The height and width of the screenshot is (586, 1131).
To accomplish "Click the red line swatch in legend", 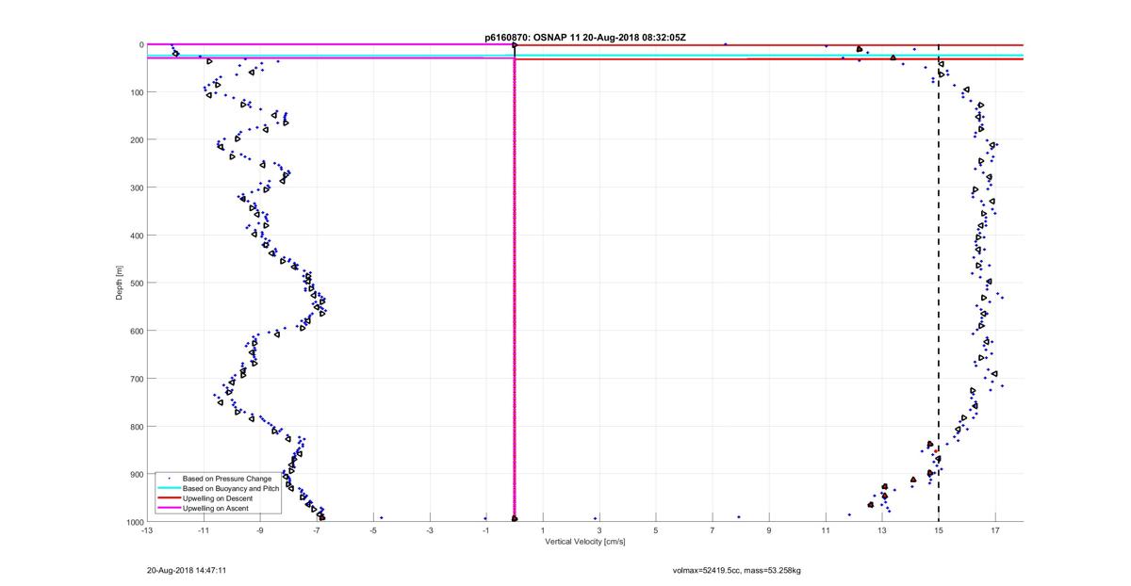I will coord(168,497).
